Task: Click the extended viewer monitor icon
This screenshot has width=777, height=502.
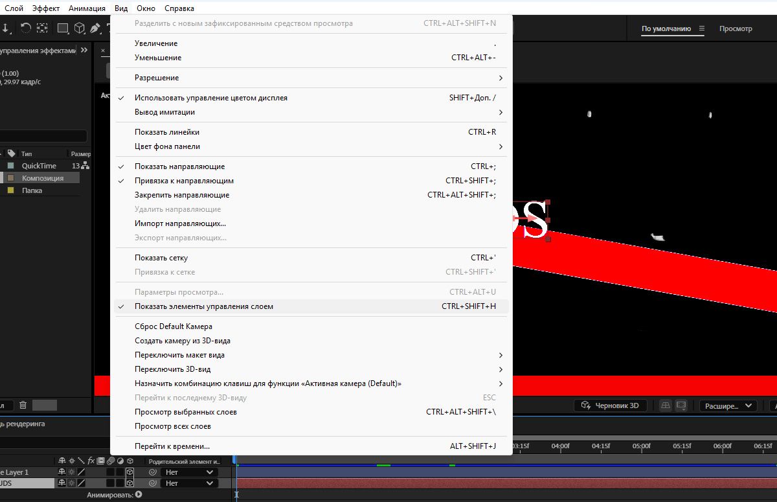Action: point(681,405)
